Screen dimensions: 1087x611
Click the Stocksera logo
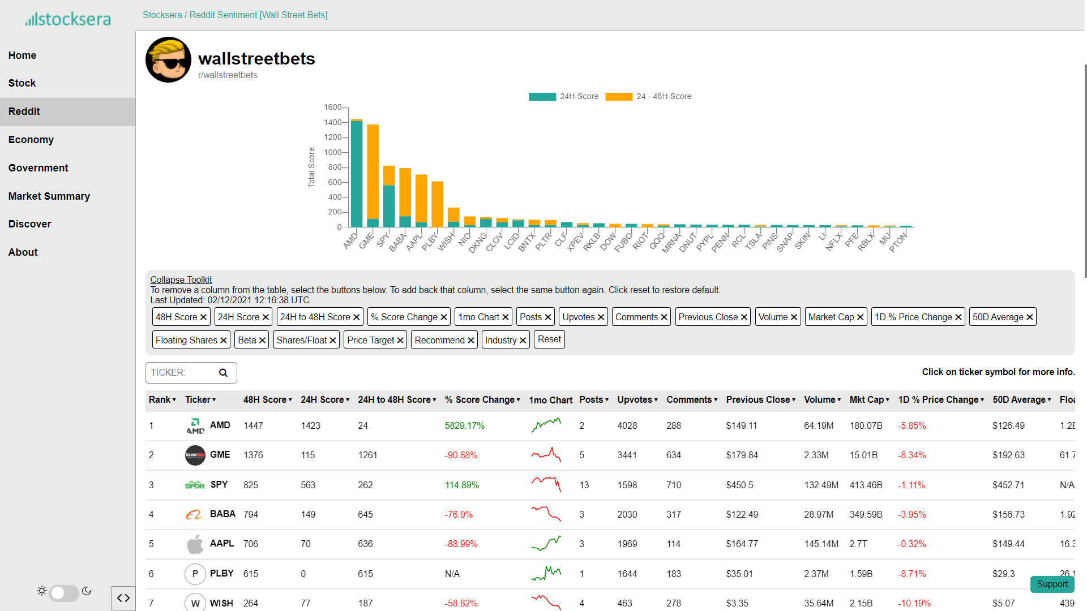click(68, 19)
